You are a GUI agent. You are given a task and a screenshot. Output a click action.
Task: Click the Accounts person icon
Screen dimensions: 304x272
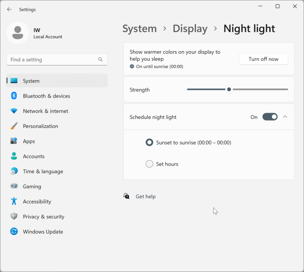(14, 156)
